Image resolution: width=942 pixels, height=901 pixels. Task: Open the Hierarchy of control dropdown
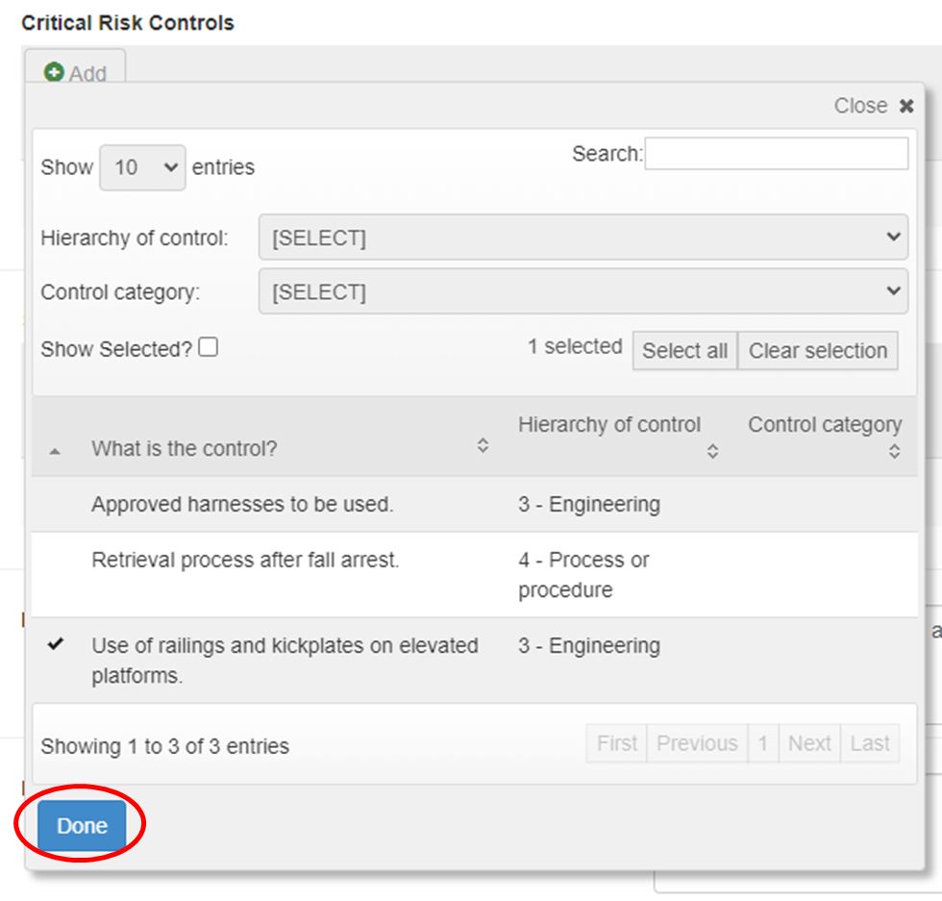pos(583,238)
